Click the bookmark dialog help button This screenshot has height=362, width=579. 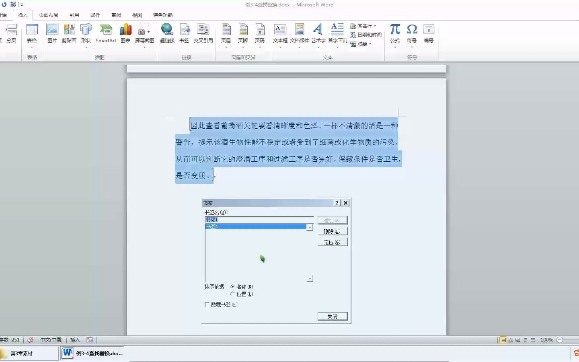tap(337, 203)
